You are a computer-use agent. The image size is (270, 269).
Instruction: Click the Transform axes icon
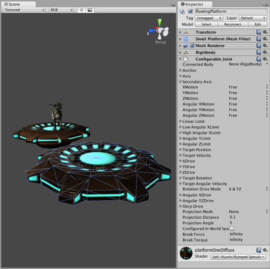click(x=186, y=32)
